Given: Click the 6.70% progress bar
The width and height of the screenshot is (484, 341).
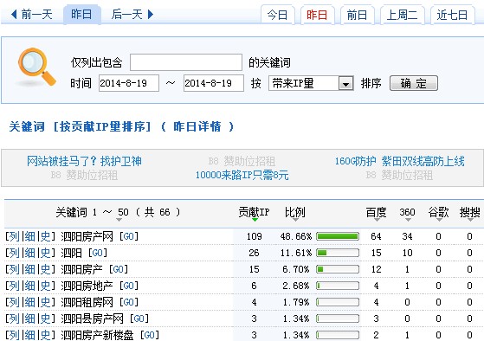Looking at the screenshot, I should tap(338, 269).
